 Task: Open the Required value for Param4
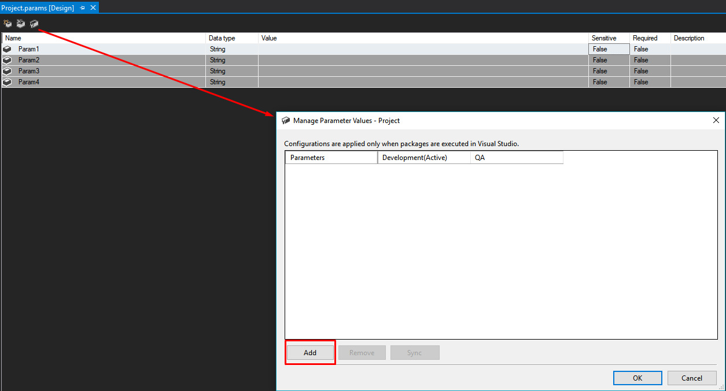click(x=650, y=82)
